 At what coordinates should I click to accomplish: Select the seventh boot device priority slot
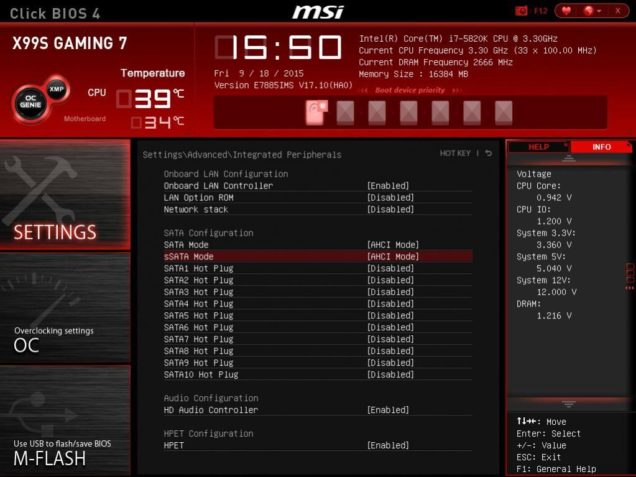click(504, 112)
